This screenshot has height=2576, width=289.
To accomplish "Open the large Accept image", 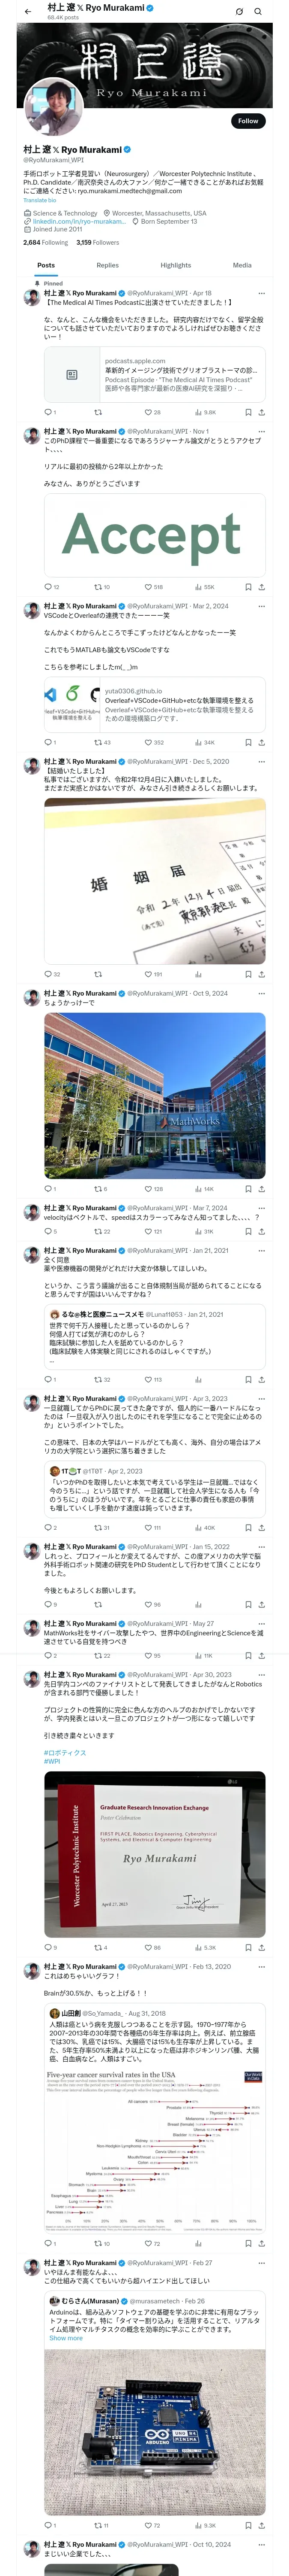I will pyautogui.click(x=155, y=535).
